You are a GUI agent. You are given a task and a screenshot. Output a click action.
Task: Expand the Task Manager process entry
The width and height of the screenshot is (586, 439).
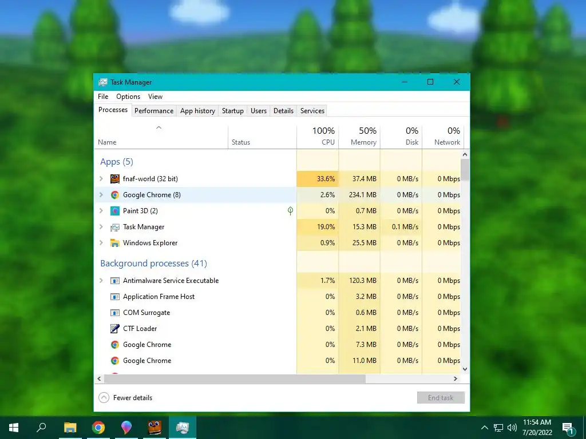pos(101,227)
